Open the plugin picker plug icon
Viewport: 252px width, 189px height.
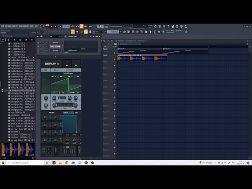pos(150,31)
